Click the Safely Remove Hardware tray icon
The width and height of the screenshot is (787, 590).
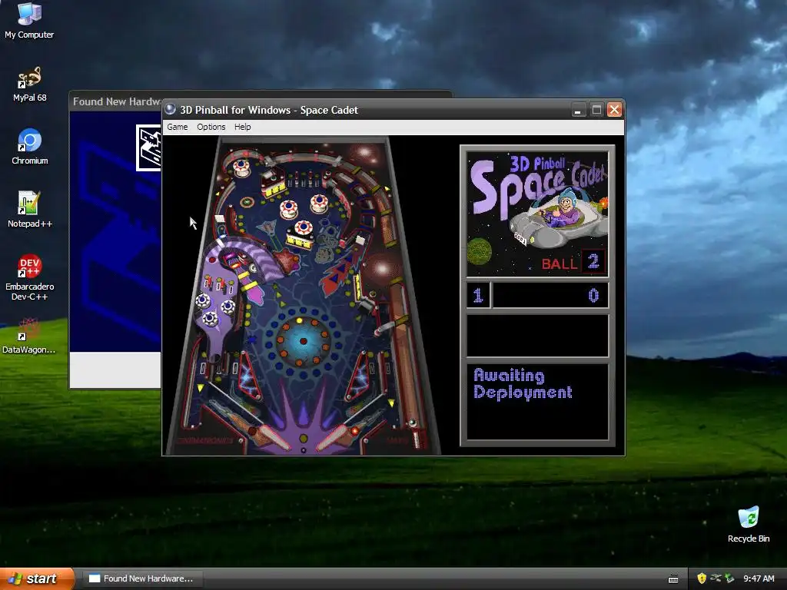[729, 578]
